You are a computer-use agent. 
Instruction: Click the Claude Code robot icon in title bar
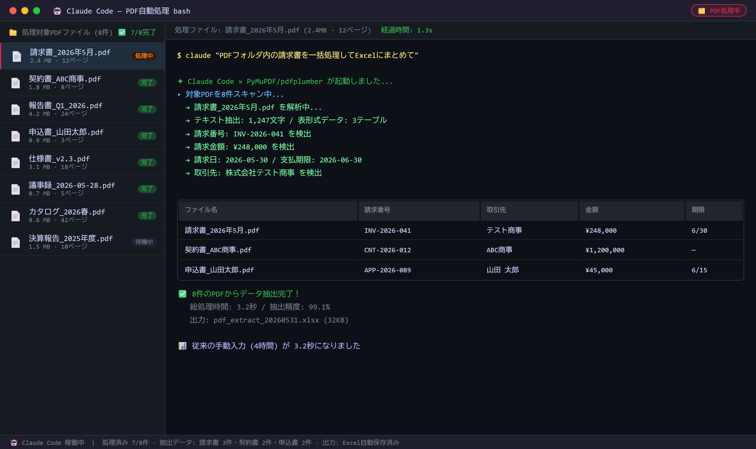[x=57, y=11]
